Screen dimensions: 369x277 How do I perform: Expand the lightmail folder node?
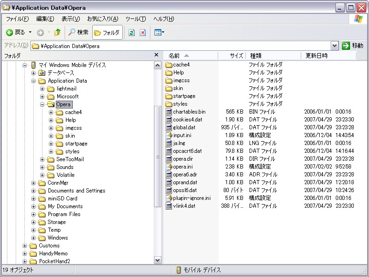point(42,89)
